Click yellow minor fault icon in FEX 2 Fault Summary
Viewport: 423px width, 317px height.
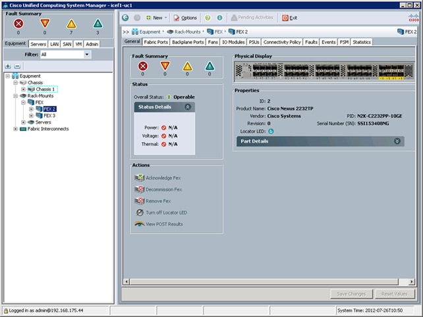tap(187, 66)
